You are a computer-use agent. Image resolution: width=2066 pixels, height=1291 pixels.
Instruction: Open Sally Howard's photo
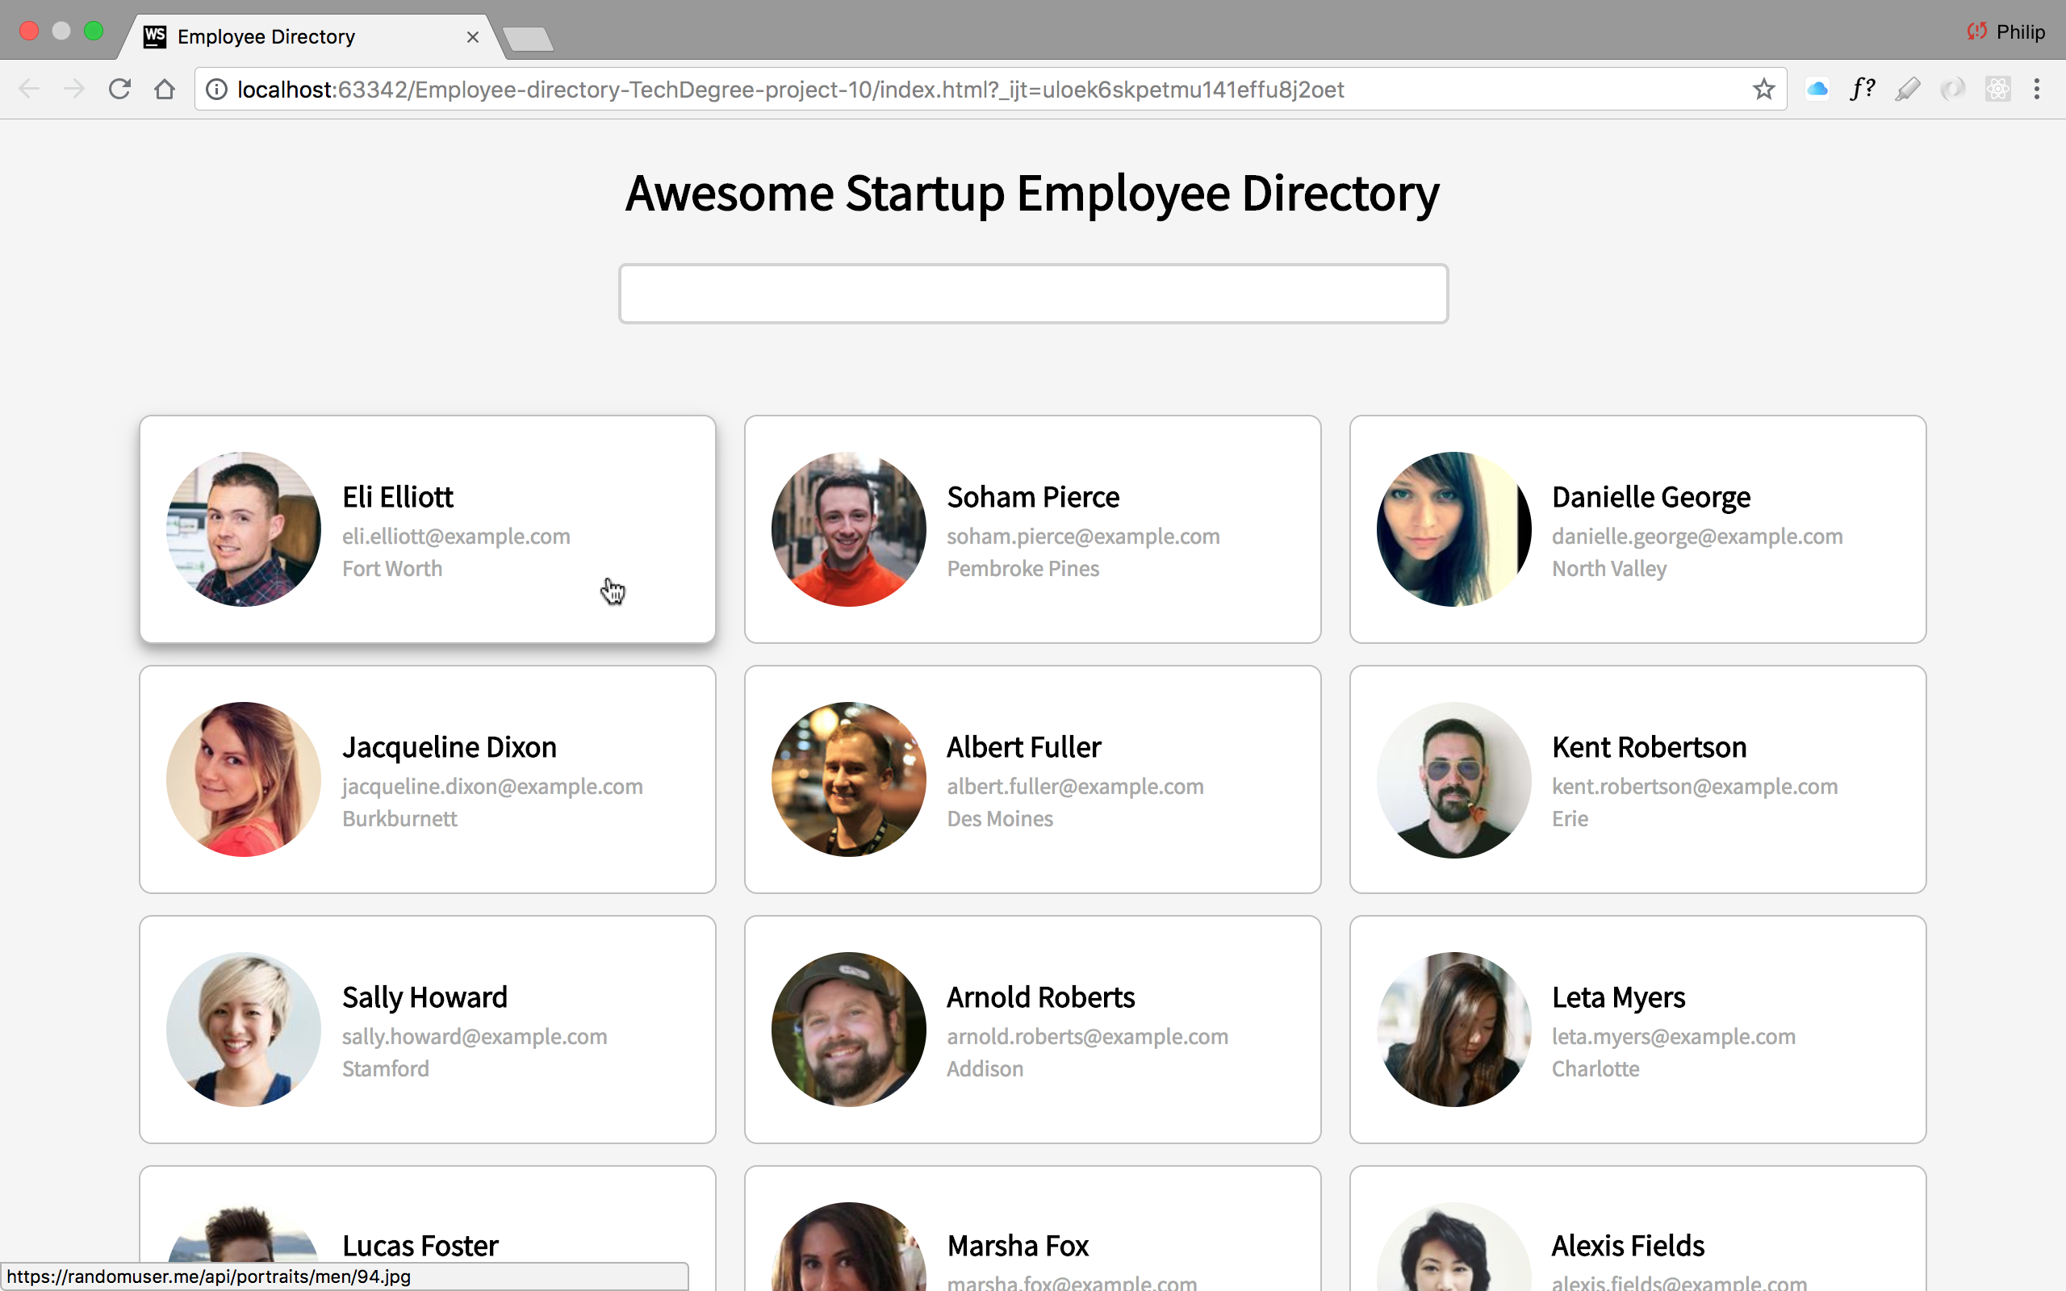[x=243, y=1030]
